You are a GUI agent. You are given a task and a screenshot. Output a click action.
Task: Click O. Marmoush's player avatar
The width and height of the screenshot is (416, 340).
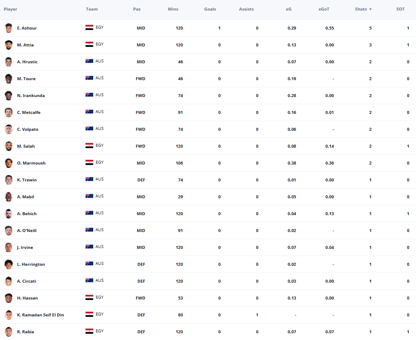click(x=8, y=163)
